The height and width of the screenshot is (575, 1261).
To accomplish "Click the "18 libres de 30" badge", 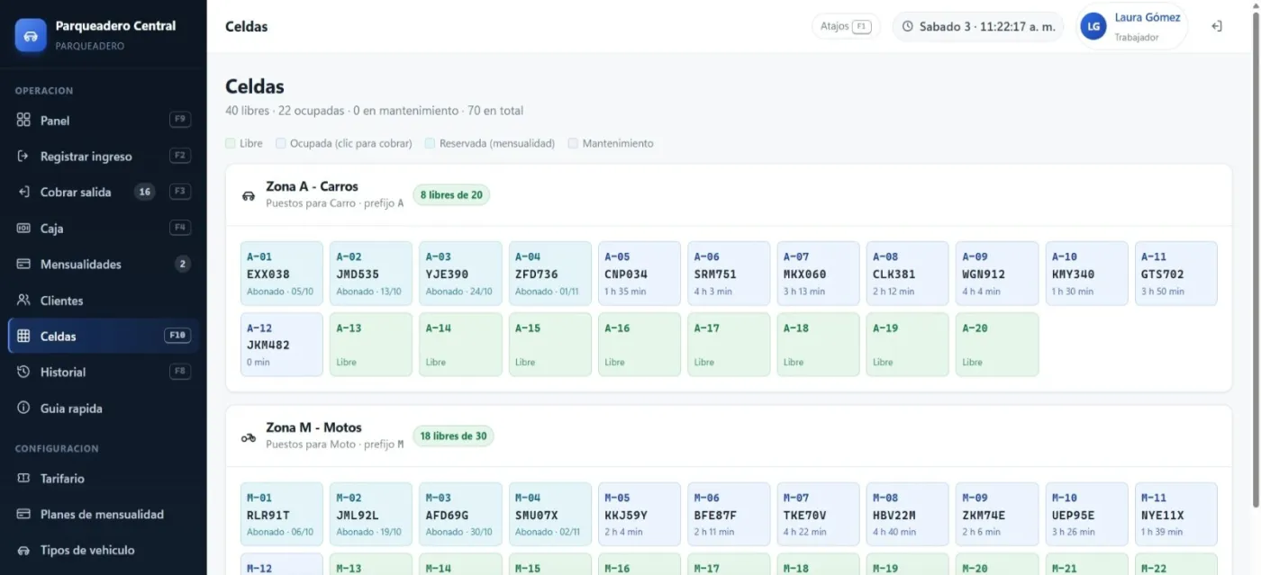I will tap(454, 436).
